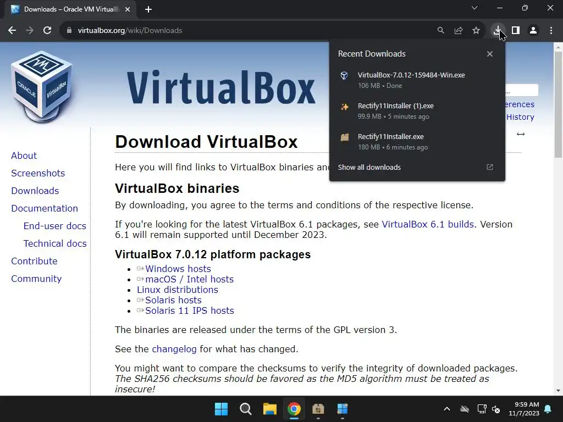Viewport: 563px width, 422px height.
Task: Close the Recent Downloads popup
Action: tap(490, 54)
